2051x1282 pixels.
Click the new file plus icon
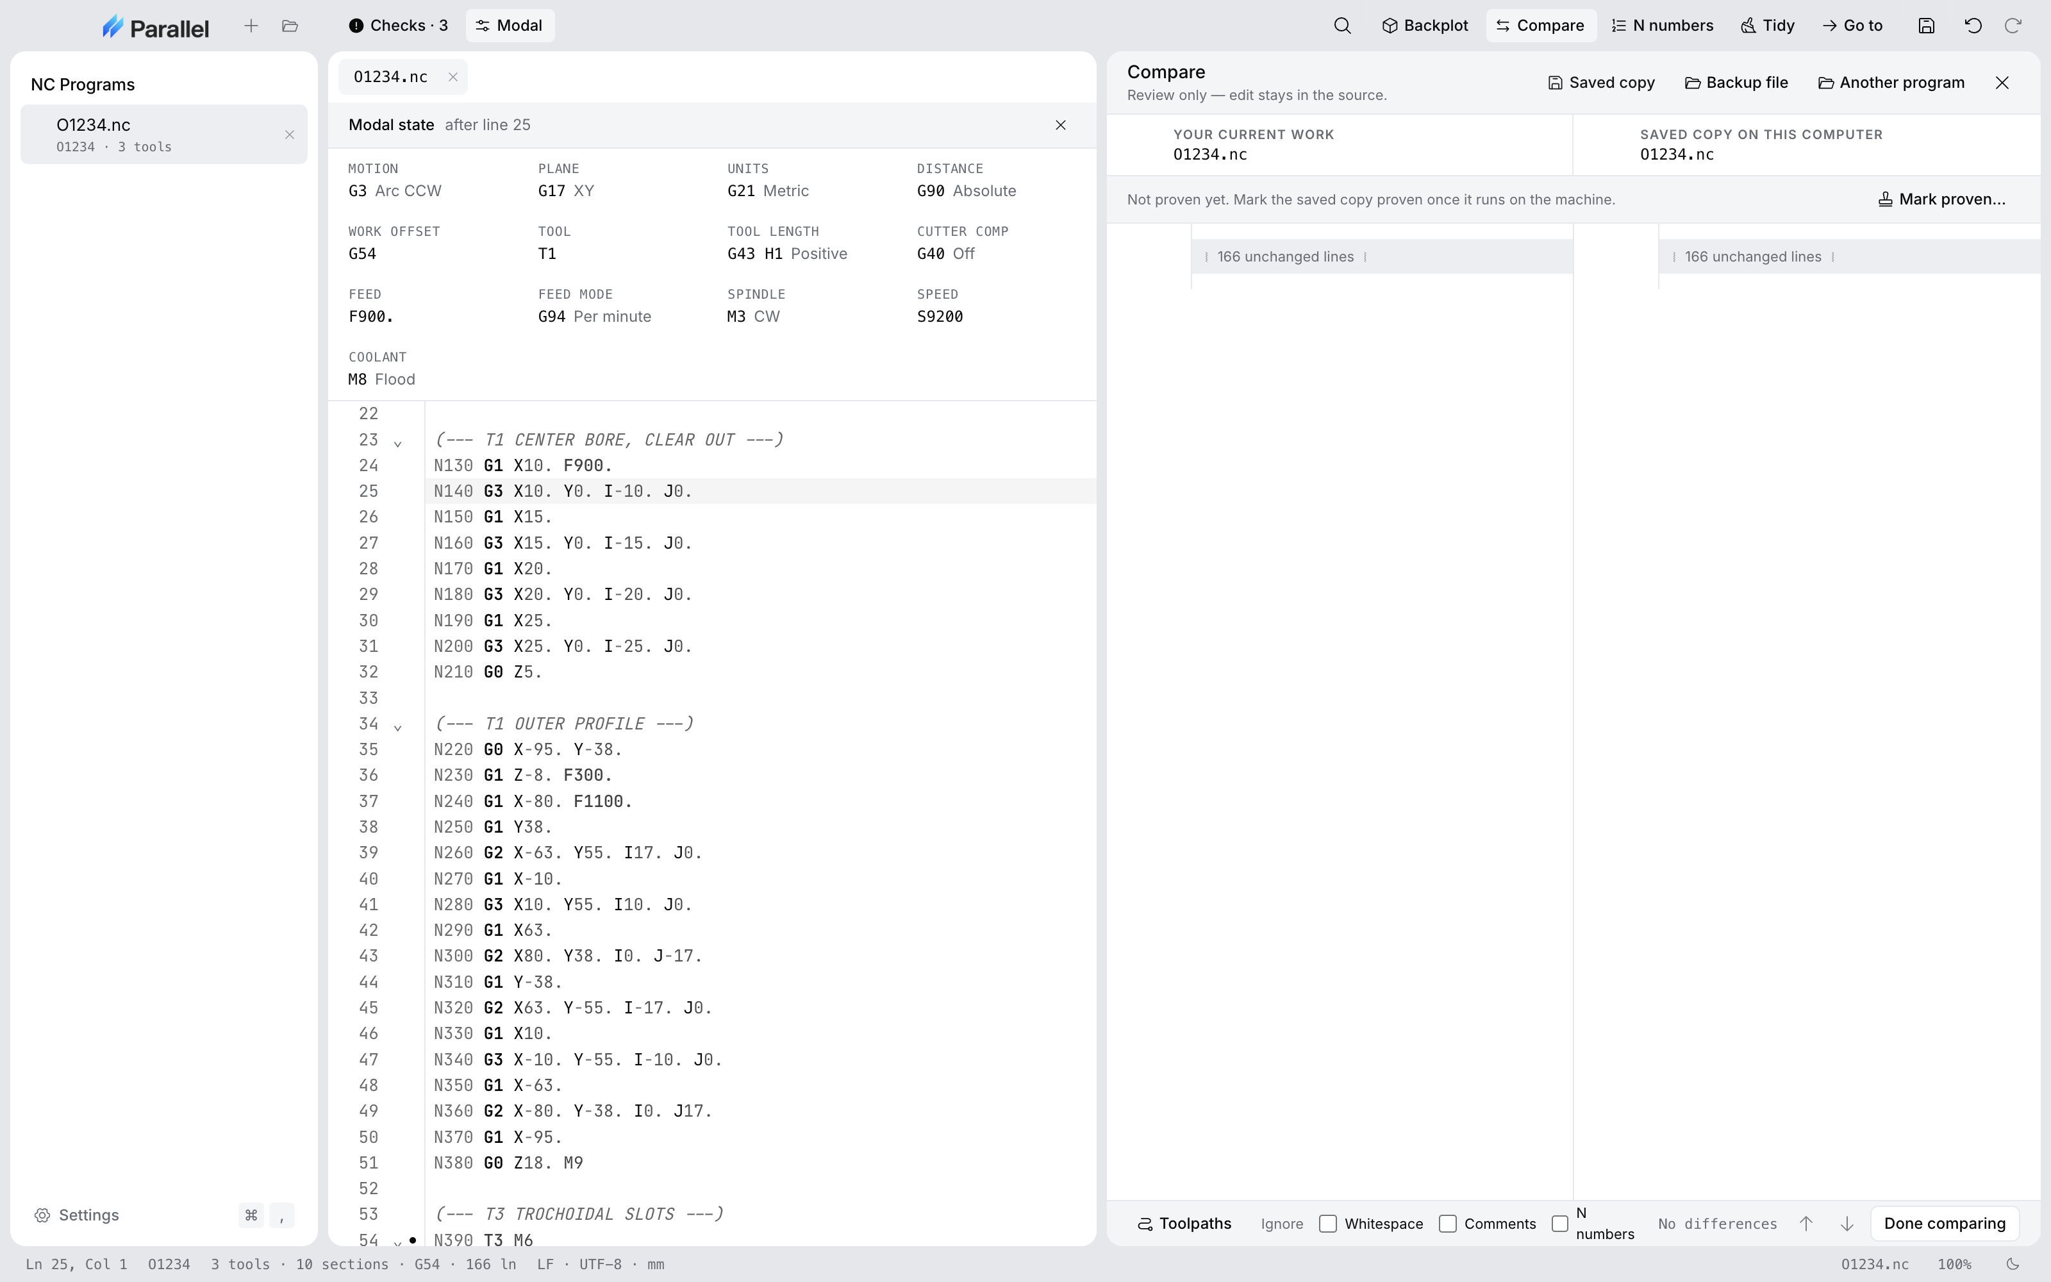(x=251, y=26)
